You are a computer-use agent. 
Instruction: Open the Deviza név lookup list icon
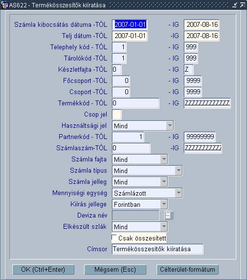click(169, 215)
